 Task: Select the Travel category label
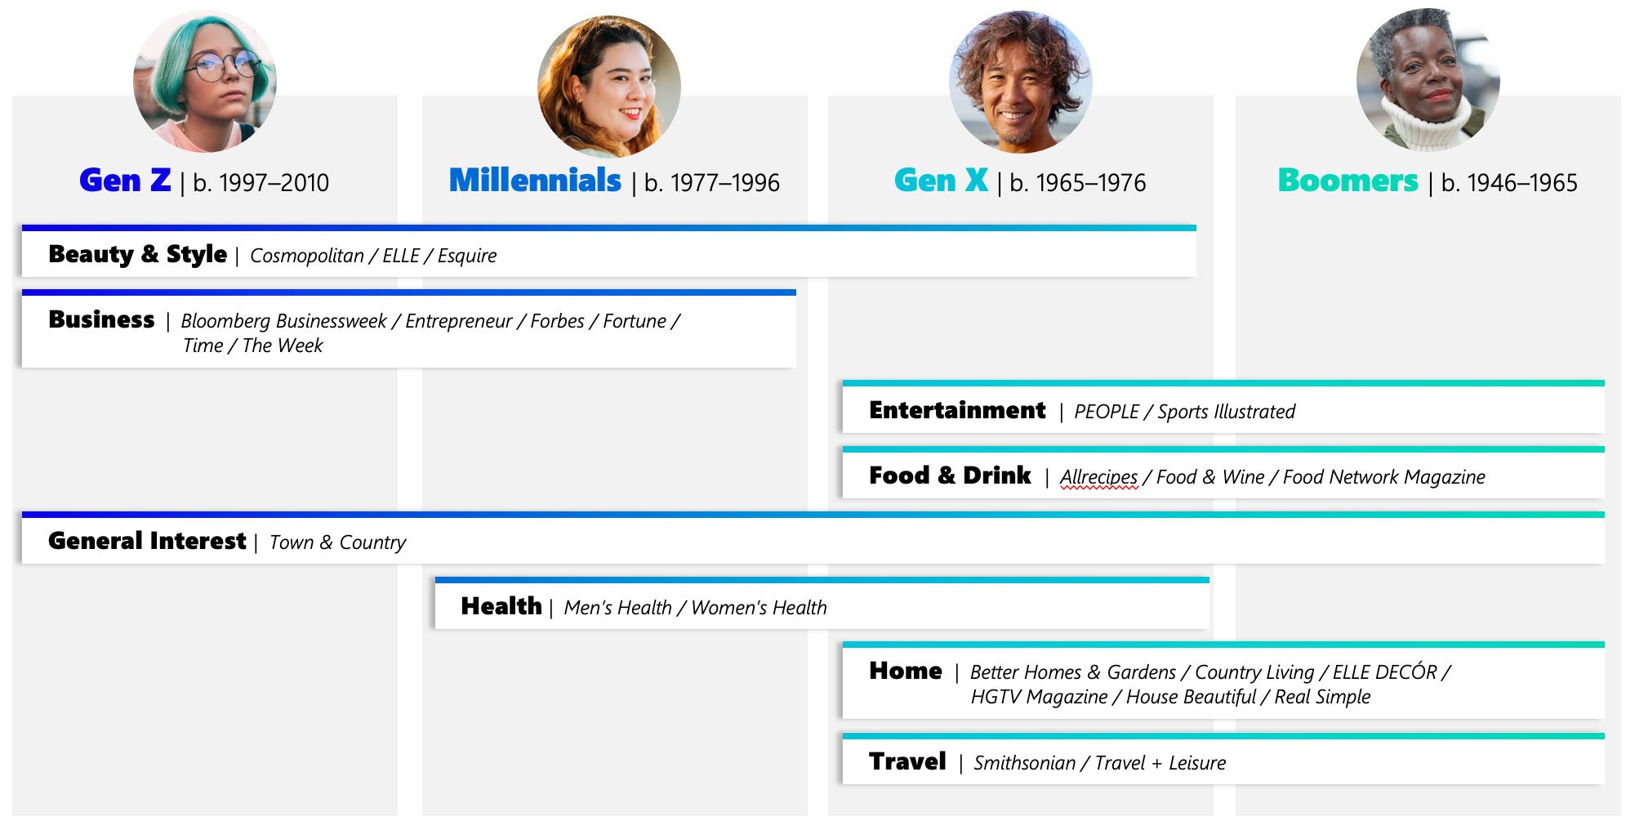click(907, 761)
